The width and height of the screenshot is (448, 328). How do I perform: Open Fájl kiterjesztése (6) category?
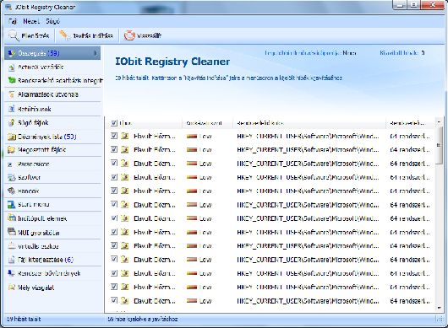coord(52,260)
